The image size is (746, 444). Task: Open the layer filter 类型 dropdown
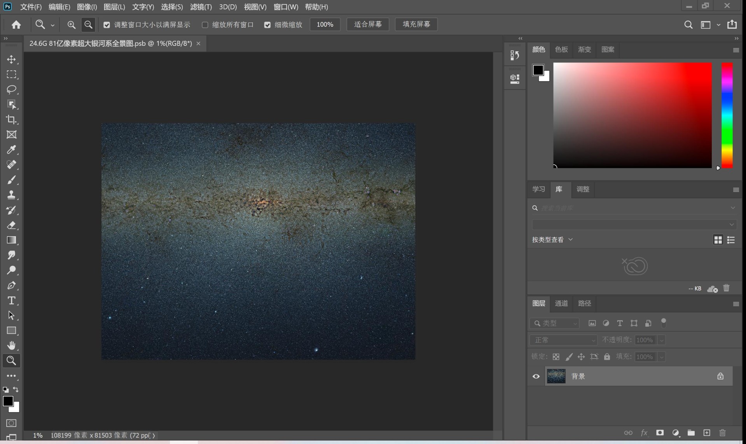555,323
